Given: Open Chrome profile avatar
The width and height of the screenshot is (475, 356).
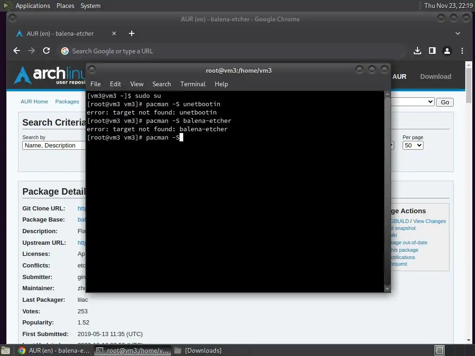Looking at the screenshot, I should pyautogui.click(x=447, y=51).
